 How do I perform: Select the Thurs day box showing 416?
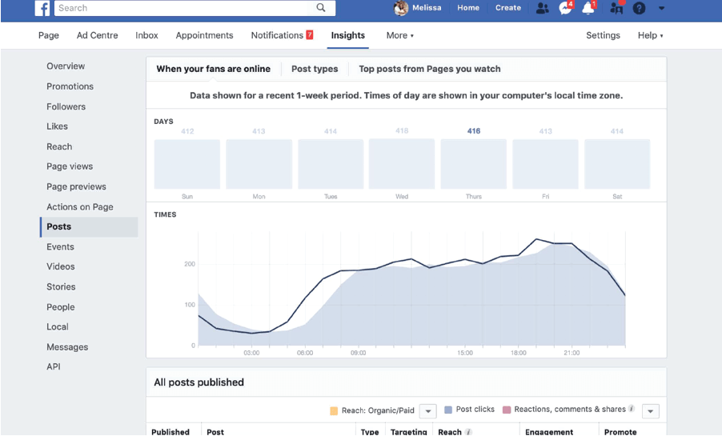click(474, 164)
